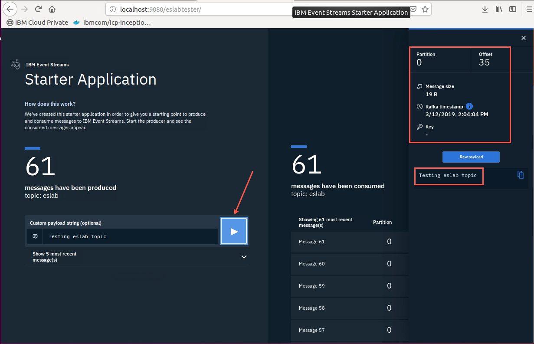Copy the payload with the copy icon
Viewport: 534px width, 344px height.
tap(521, 175)
